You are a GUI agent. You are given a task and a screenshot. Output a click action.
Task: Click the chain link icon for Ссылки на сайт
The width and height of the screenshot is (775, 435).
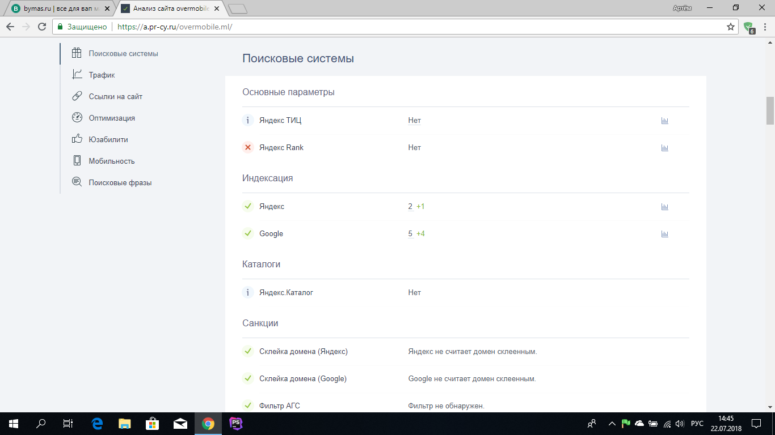coord(77,96)
